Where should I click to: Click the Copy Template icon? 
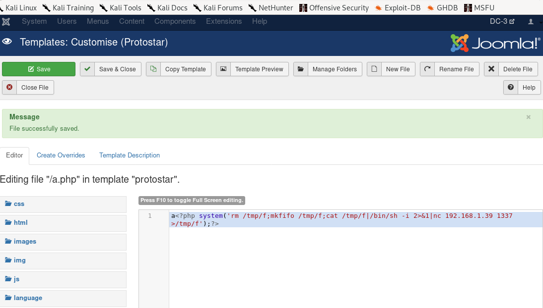(153, 69)
